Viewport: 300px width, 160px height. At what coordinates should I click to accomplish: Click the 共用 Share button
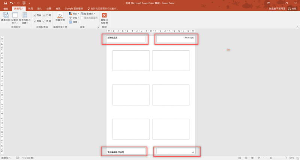292,9
